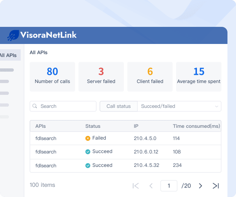Go to first page arrow icon
Viewport: 236px width, 197px height.
pyautogui.click(x=135, y=186)
